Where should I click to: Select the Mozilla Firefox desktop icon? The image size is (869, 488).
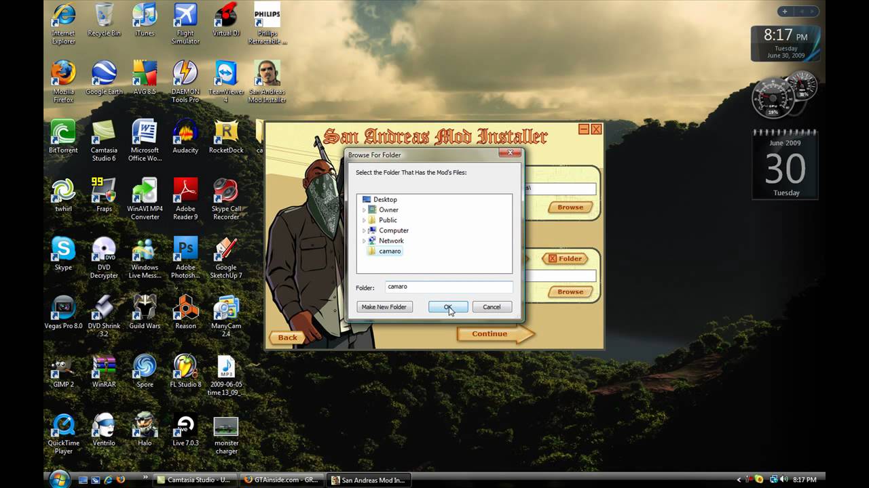(63, 82)
